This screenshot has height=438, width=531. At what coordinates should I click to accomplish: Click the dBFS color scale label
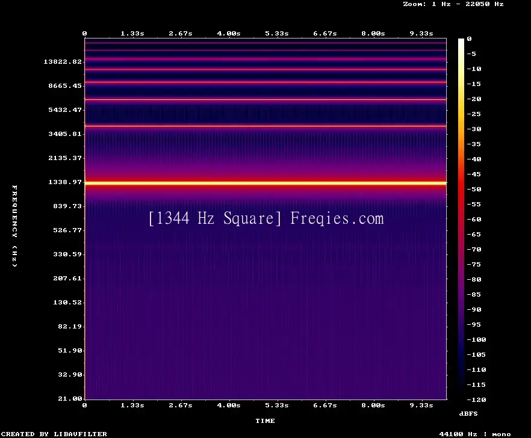468,413
